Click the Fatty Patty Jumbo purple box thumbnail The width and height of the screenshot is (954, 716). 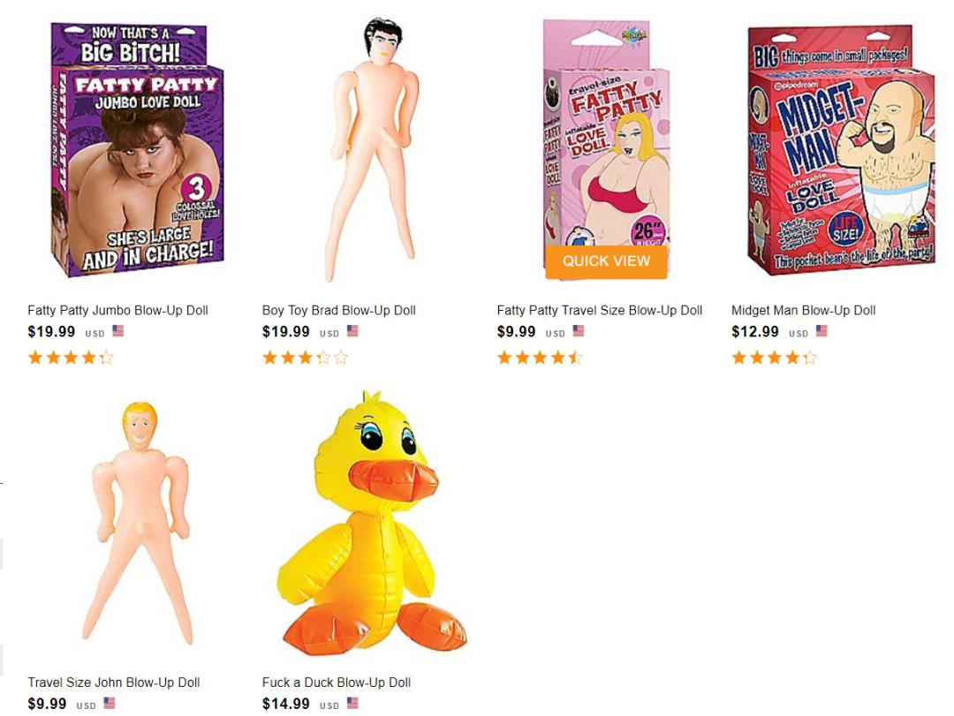138,150
